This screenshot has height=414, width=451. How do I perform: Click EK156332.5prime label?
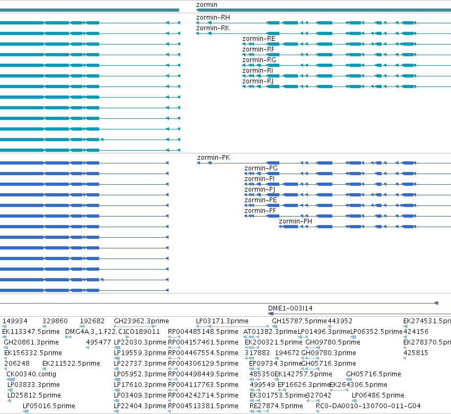pyautogui.click(x=33, y=353)
